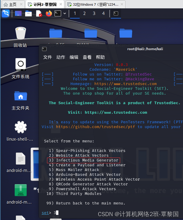Click the 'Maverick' codename text
Image resolution: width=183 pixels, height=220 pixels.
coord(125,70)
